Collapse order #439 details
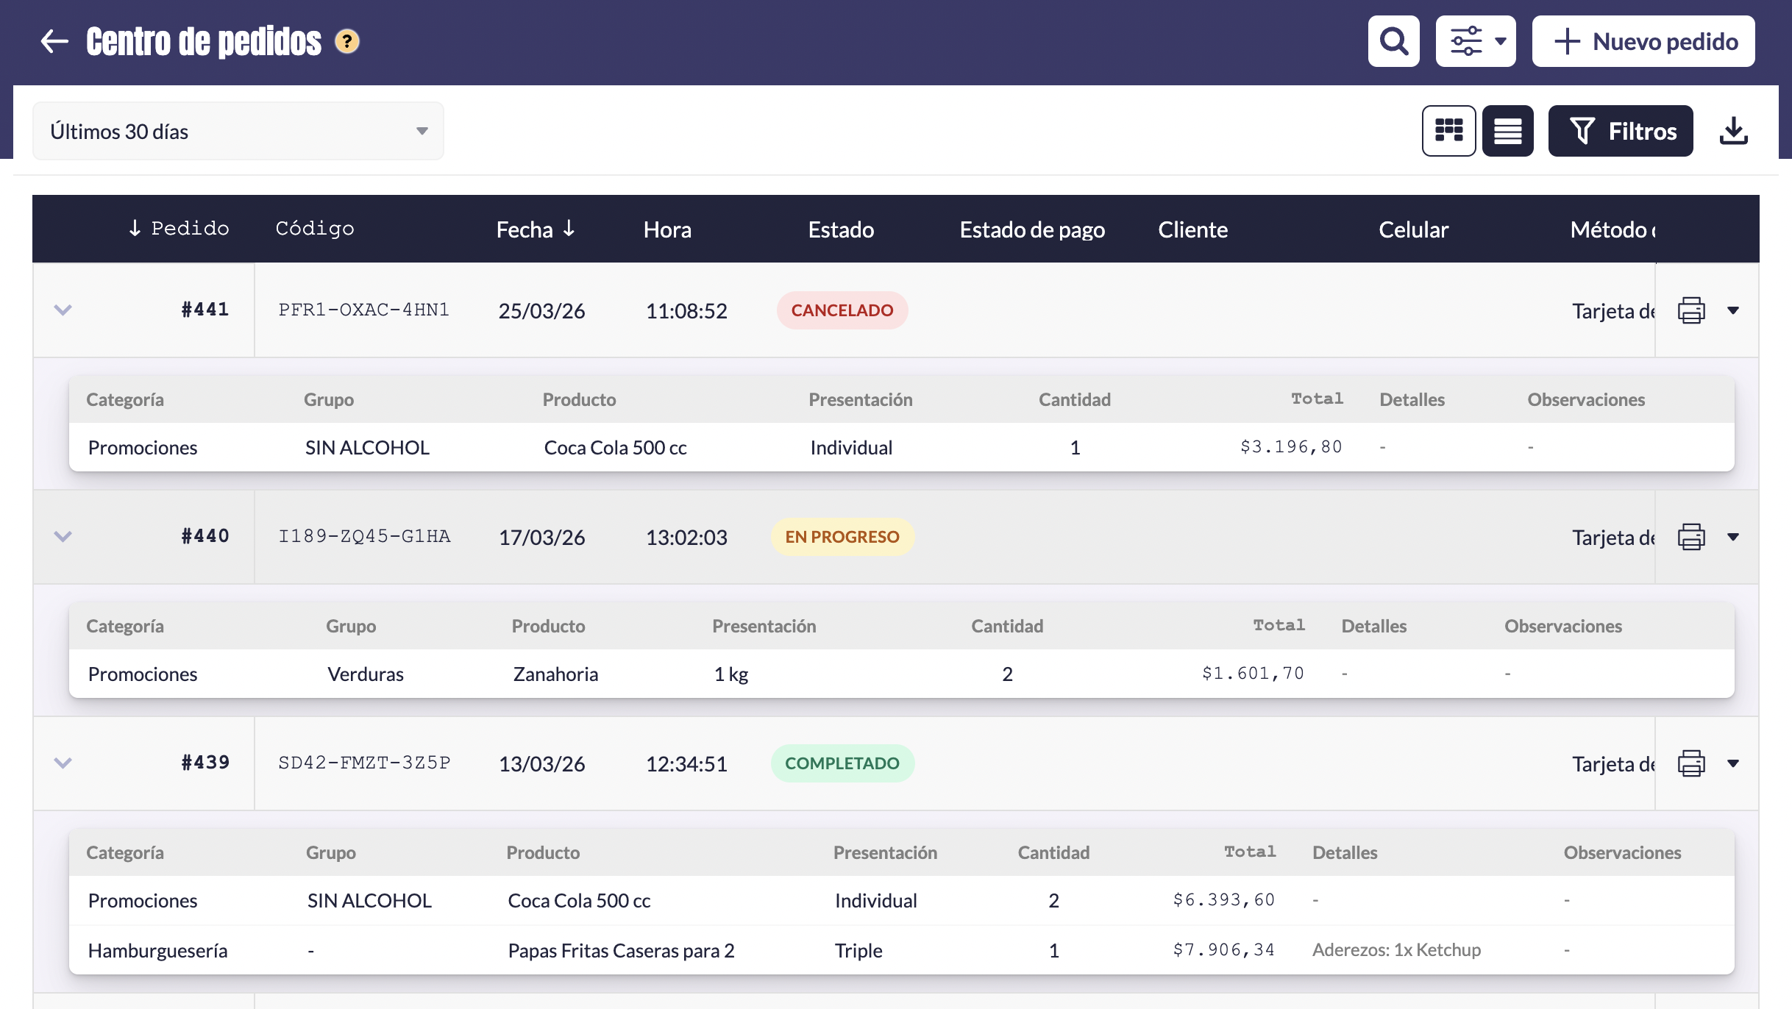 (63, 763)
